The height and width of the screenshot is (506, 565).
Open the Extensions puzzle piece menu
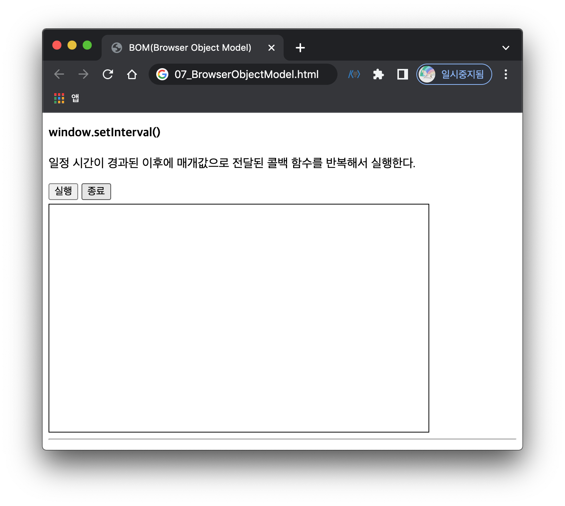[x=378, y=74]
